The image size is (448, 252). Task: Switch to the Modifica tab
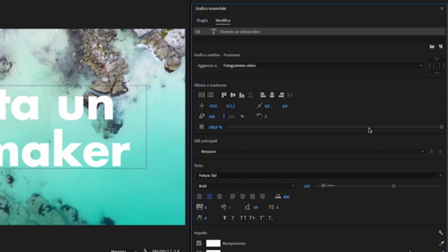click(223, 20)
